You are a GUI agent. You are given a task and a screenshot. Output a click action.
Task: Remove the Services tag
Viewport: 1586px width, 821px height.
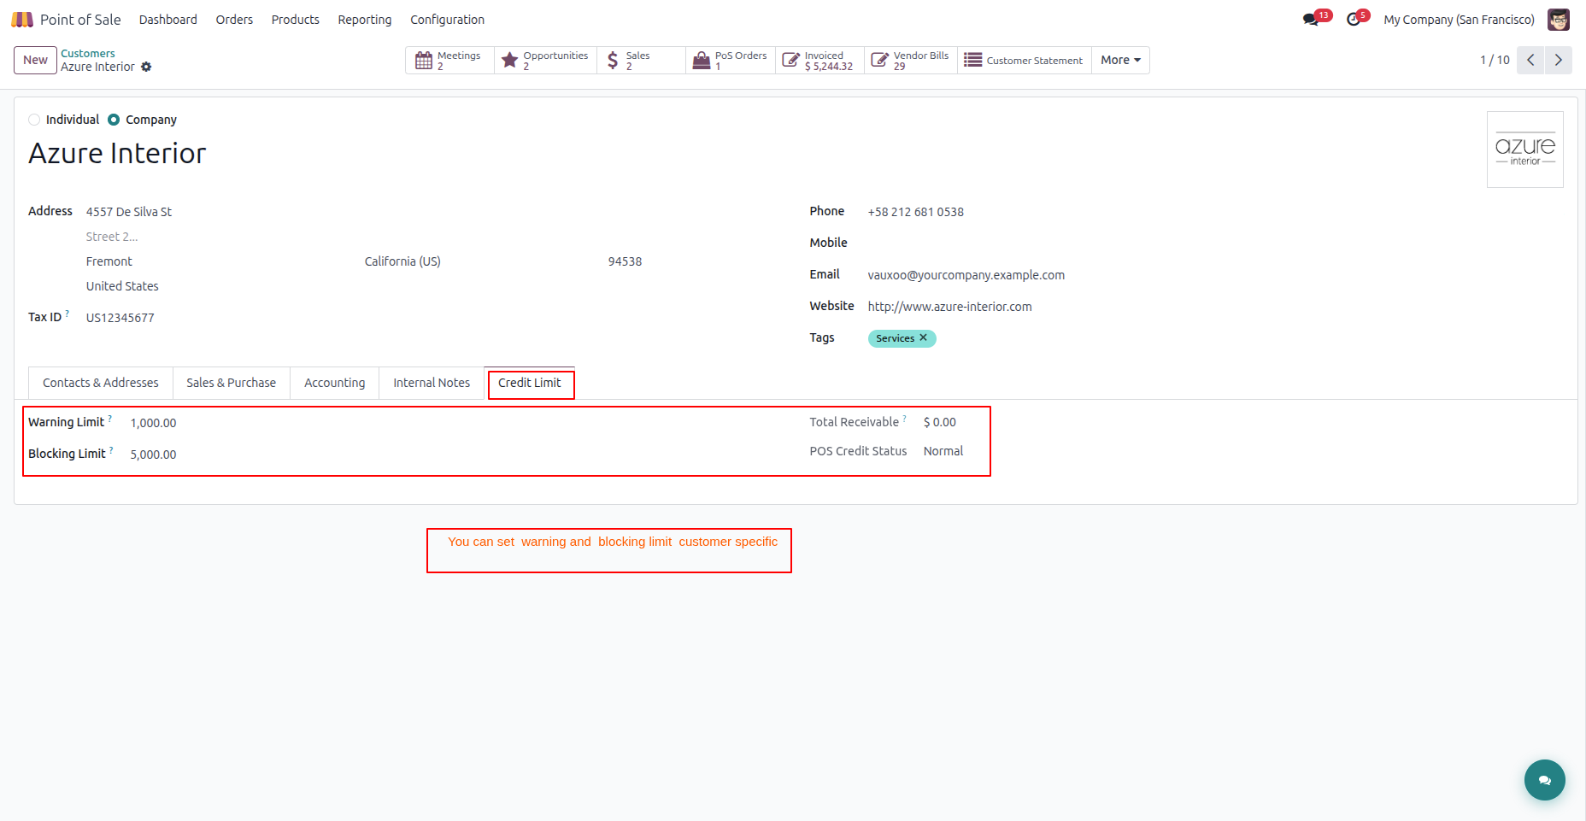923,338
